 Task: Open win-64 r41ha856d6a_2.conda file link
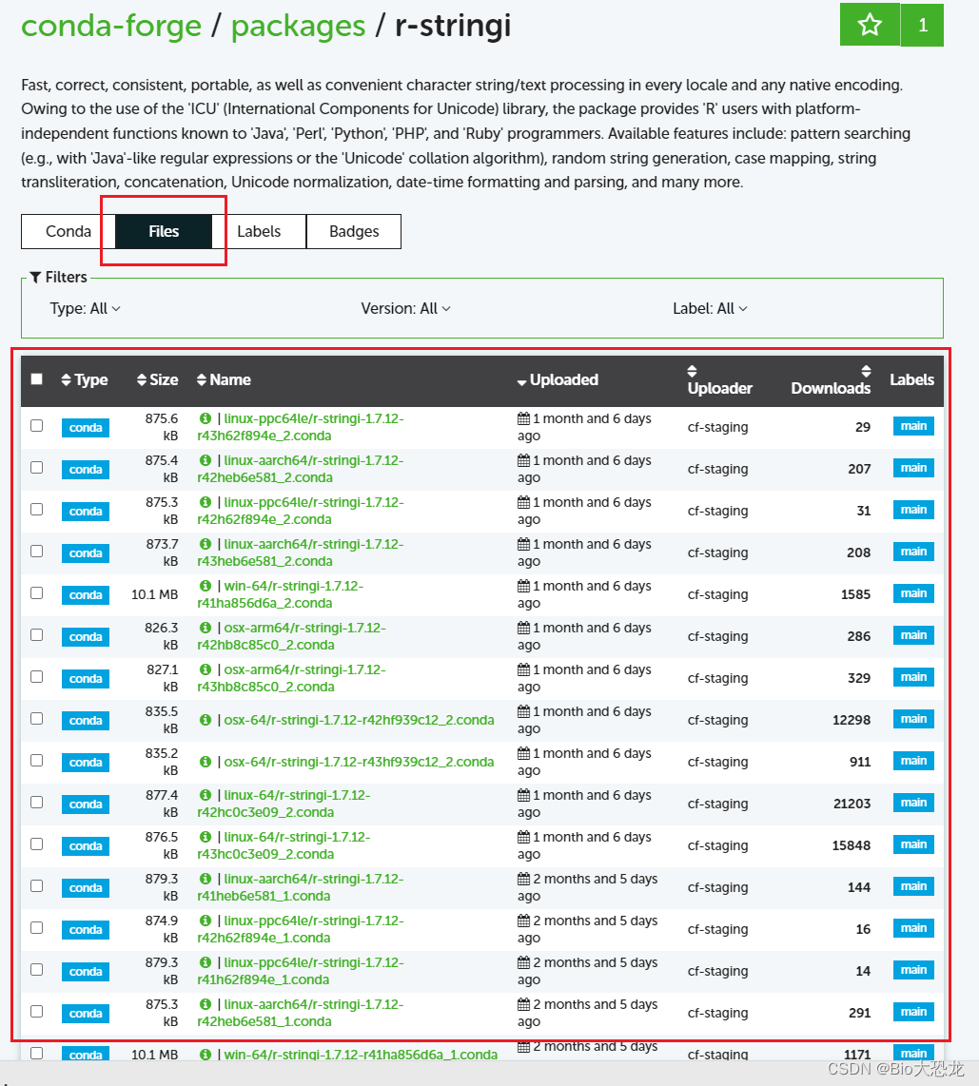coord(280,594)
